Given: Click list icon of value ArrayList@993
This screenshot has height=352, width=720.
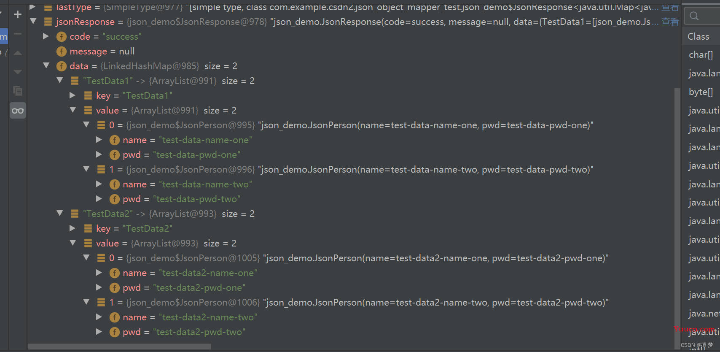Looking at the screenshot, I should point(88,243).
